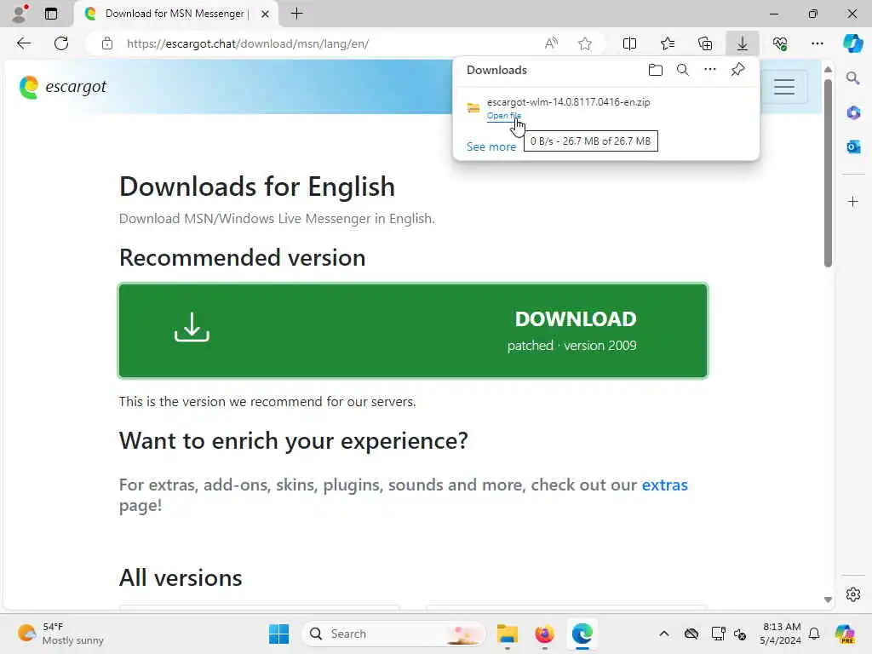Select the Download for MSN Messenger tab
Screen dimensions: 872x654
coord(175,14)
